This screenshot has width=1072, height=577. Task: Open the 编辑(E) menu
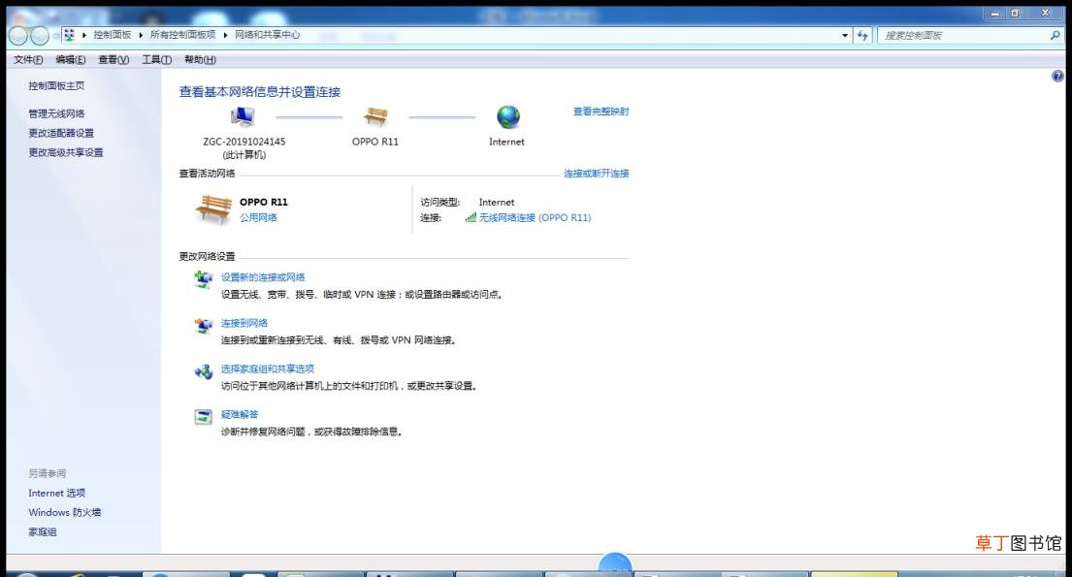coord(71,60)
